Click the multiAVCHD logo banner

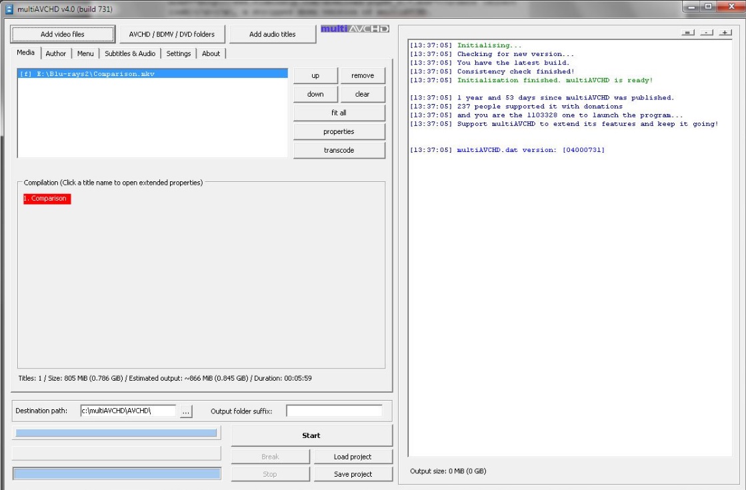coord(355,29)
